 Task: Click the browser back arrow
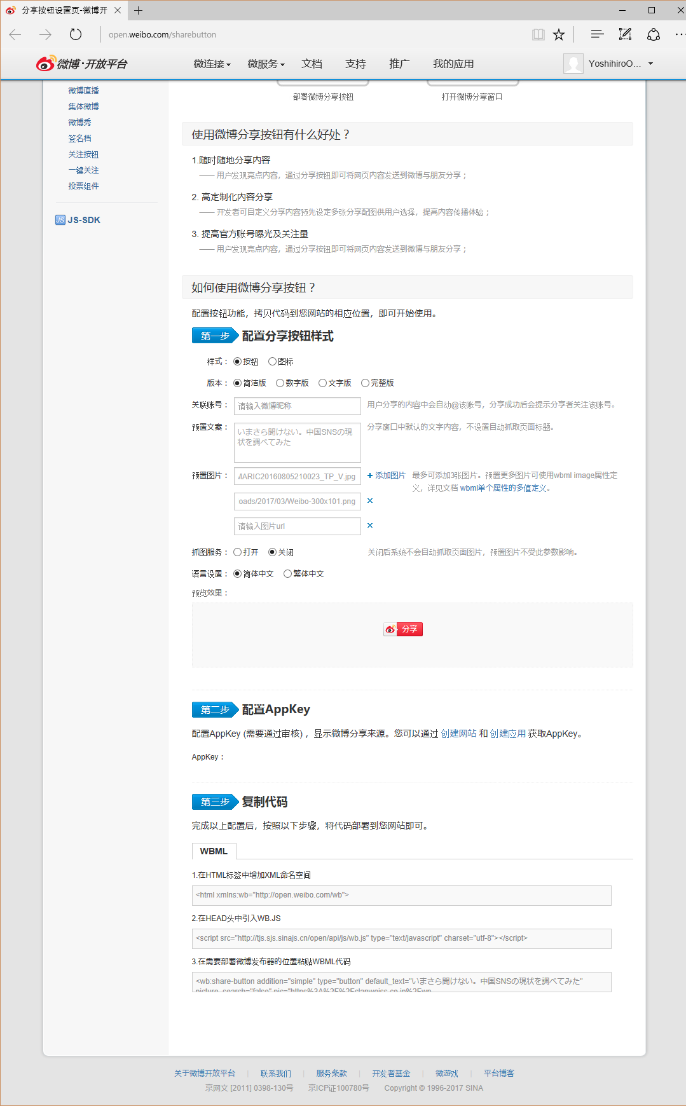click(x=15, y=34)
